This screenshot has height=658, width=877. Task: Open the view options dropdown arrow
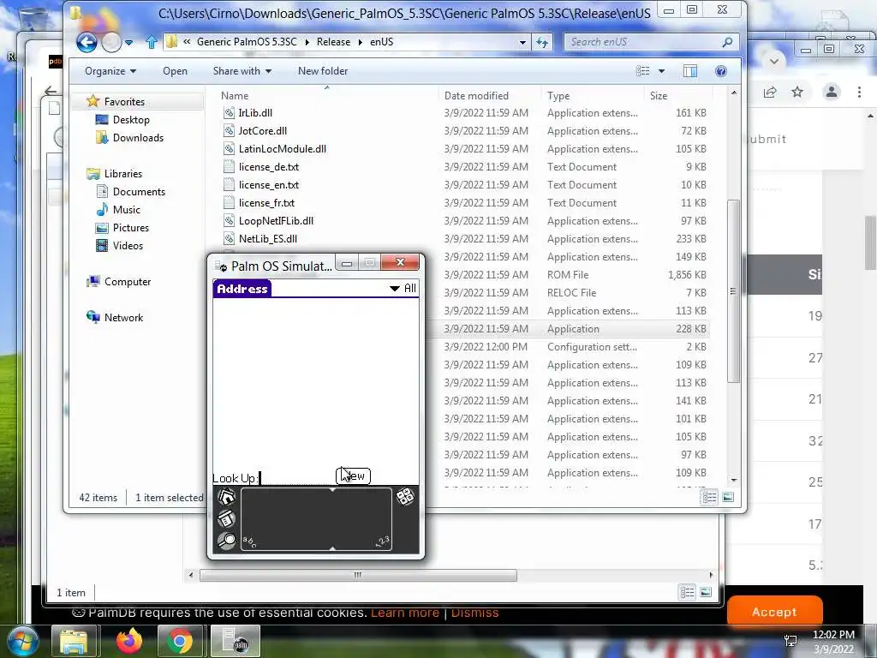662,71
